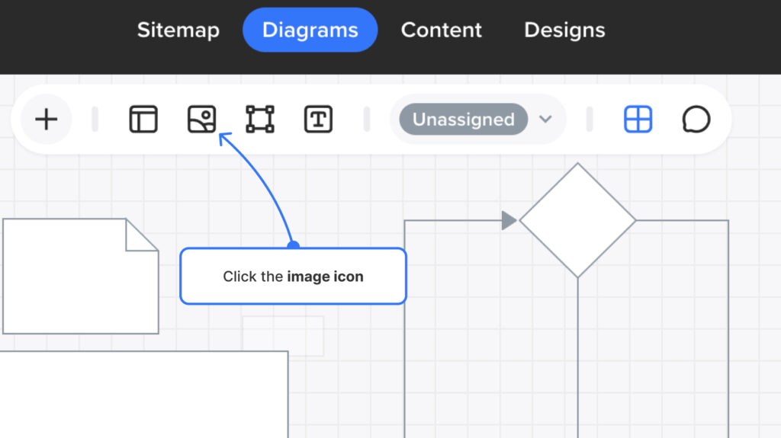The width and height of the screenshot is (781, 438).
Task: Go to the Designs tab
Action: click(x=564, y=30)
